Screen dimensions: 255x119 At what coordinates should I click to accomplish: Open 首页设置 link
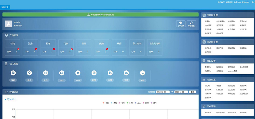(x=220, y=25)
